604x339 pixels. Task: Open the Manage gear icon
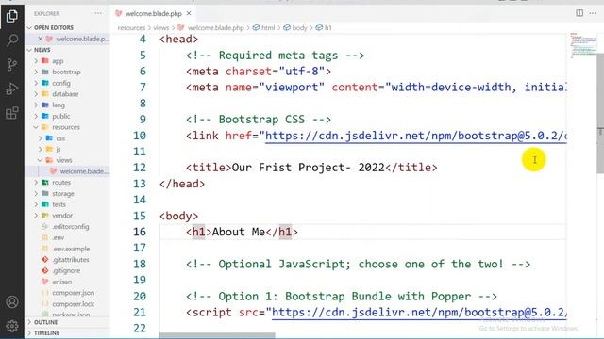coord(12,326)
